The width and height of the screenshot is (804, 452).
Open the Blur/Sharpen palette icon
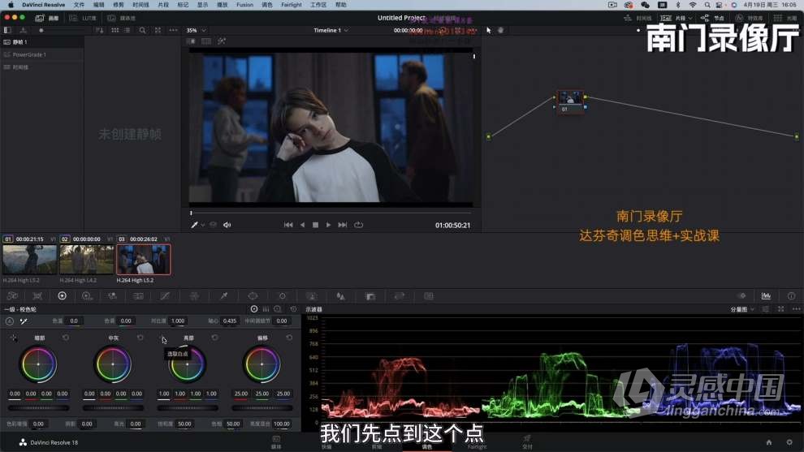click(340, 295)
